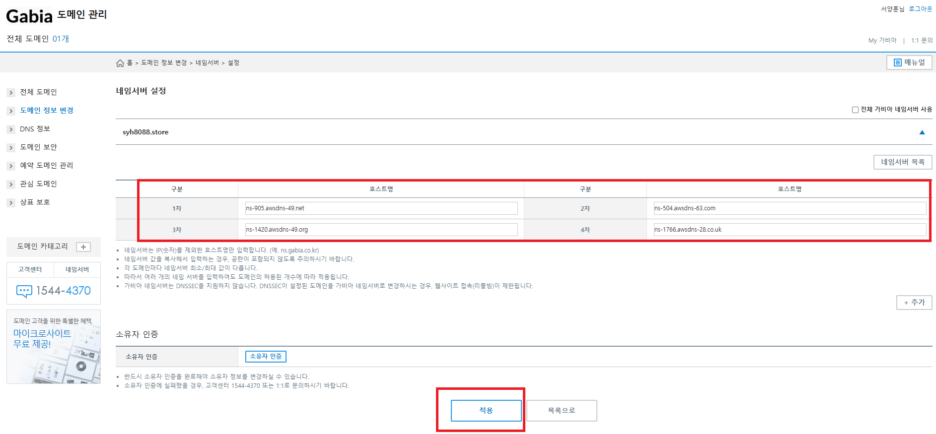936x434 pixels.
Task: Click the 목록으로 button
Action: [562, 411]
